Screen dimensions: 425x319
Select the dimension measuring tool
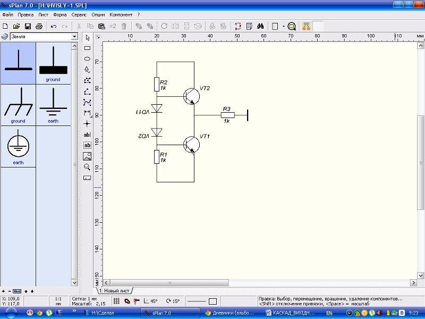coord(87,113)
